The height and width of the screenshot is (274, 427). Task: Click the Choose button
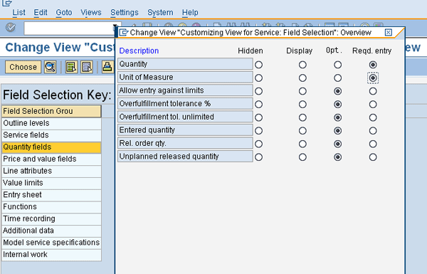coord(23,67)
